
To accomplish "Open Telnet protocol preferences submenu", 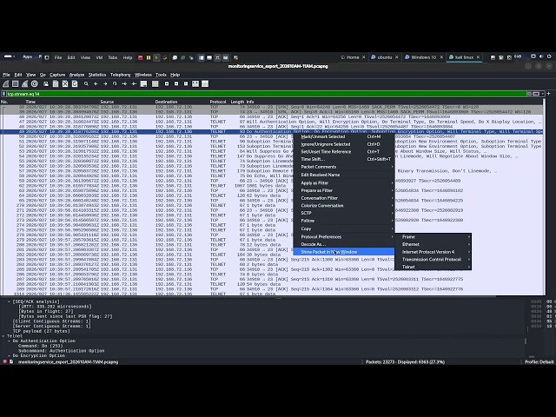I will pos(433,267).
